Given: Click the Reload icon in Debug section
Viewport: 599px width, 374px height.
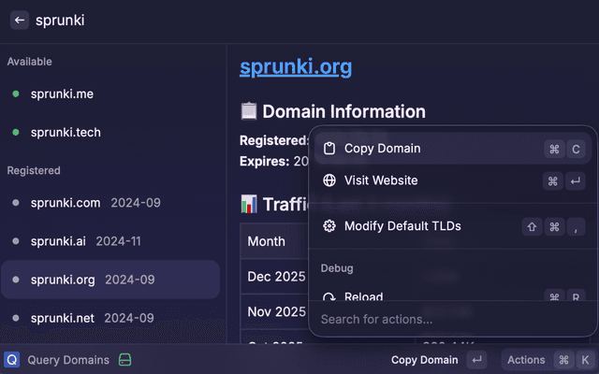Looking at the screenshot, I should (329, 296).
